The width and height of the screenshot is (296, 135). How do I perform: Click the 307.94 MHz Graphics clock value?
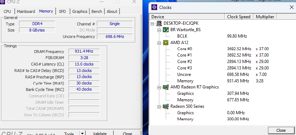(x=238, y=93)
